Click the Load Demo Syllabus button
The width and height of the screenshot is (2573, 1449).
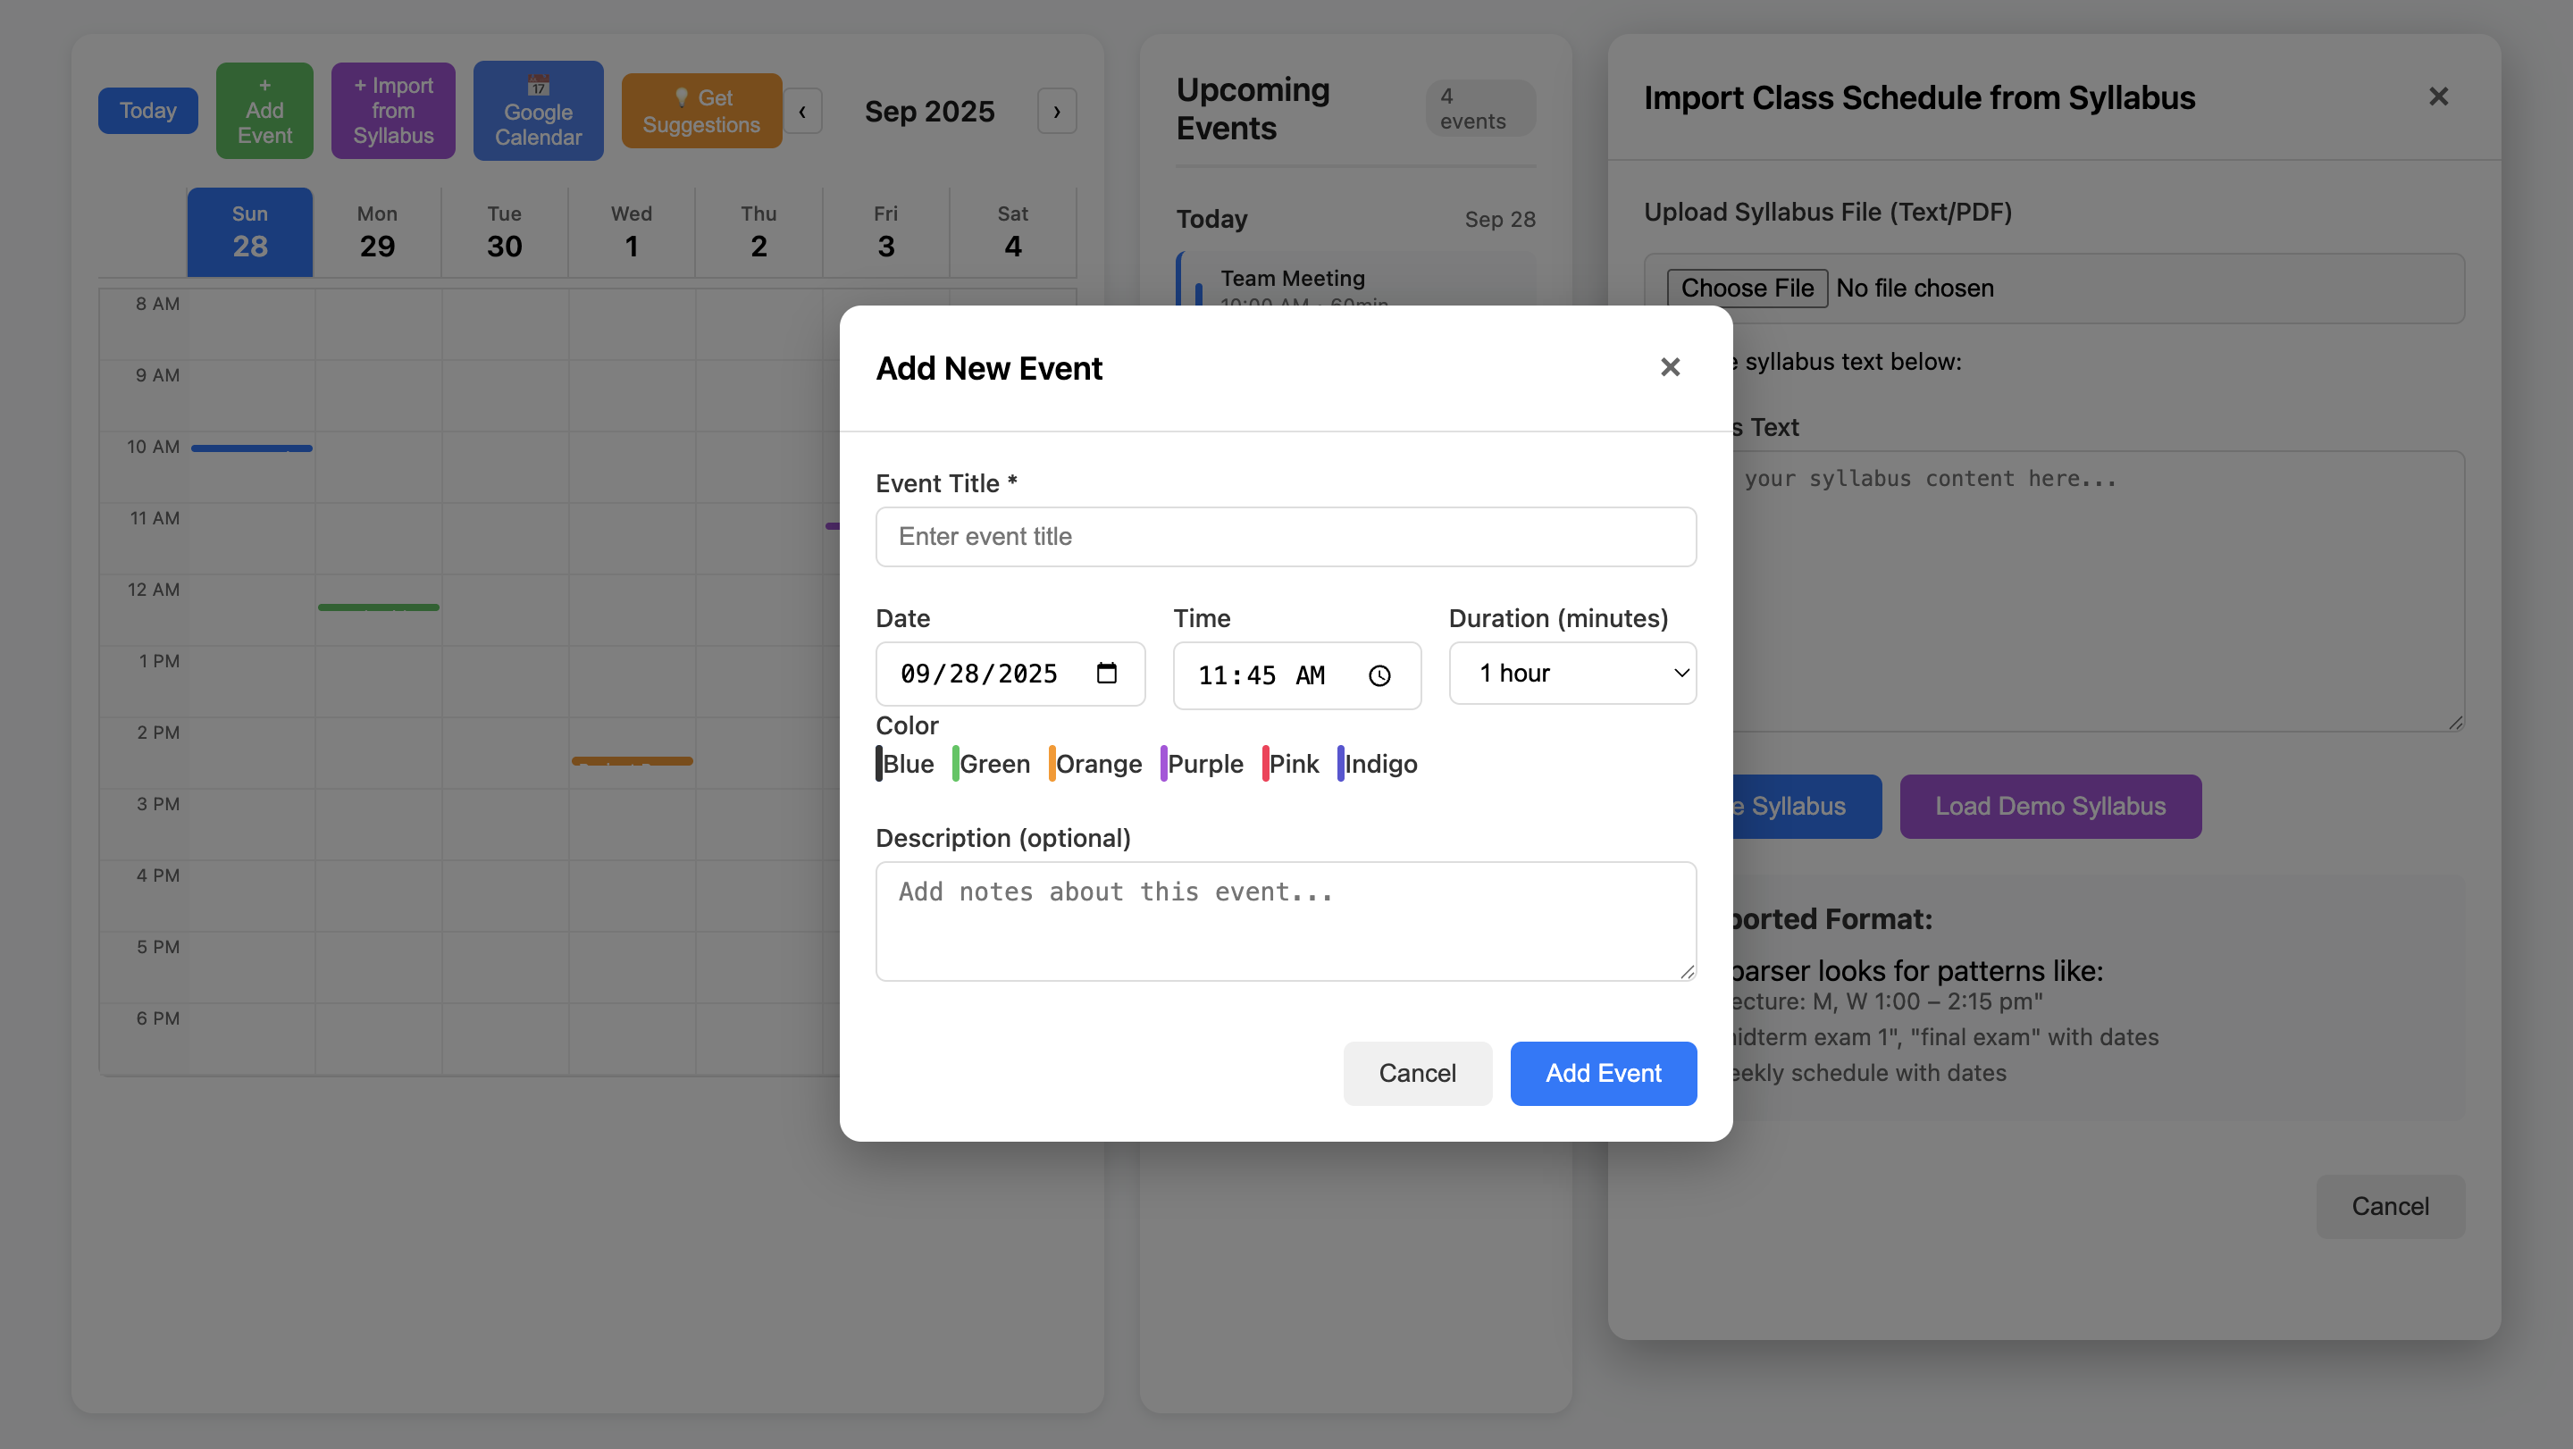(x=2049, y=807)
